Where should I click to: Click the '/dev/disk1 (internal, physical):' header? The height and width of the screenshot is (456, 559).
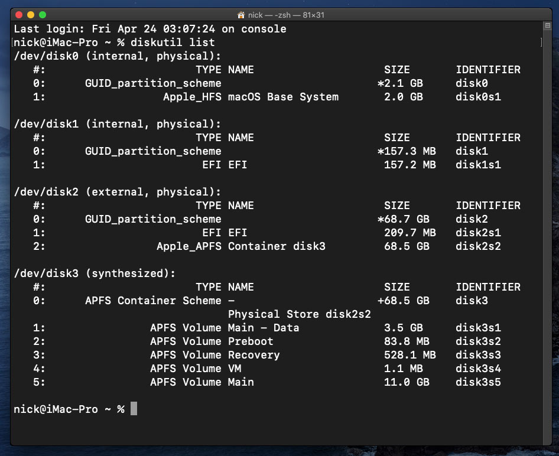click(x=117, y=124)
